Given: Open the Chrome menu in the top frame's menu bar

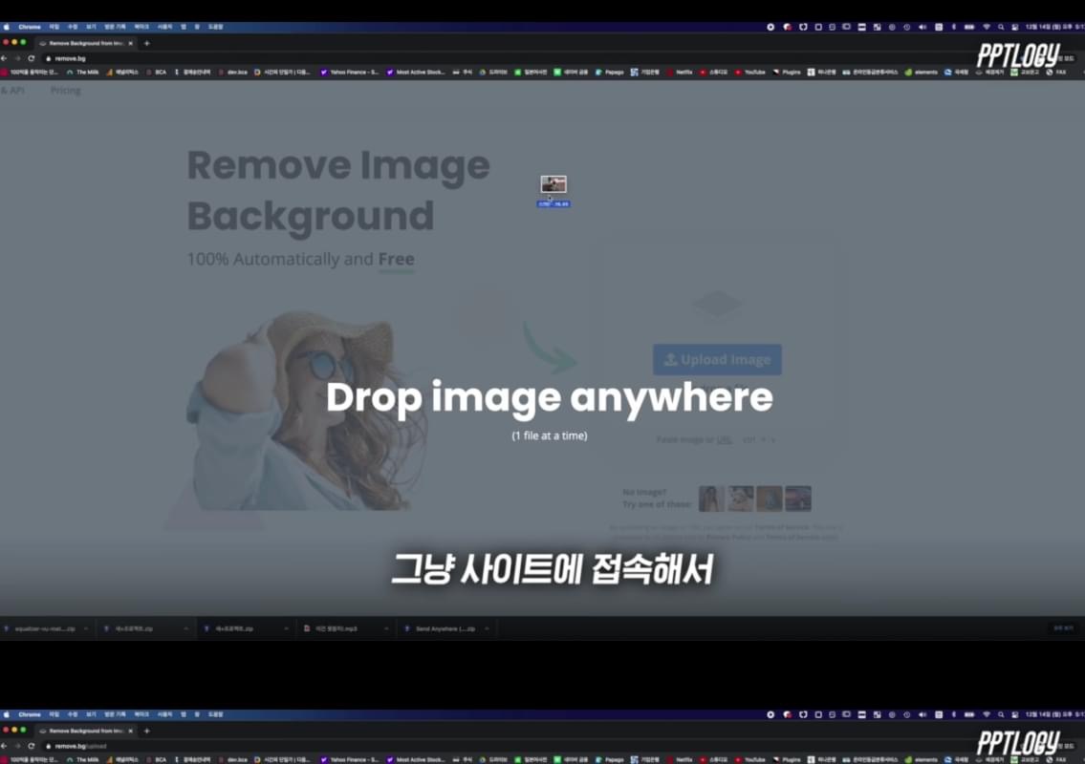Looking at the screenshot, I should click(x=29, y=27).
